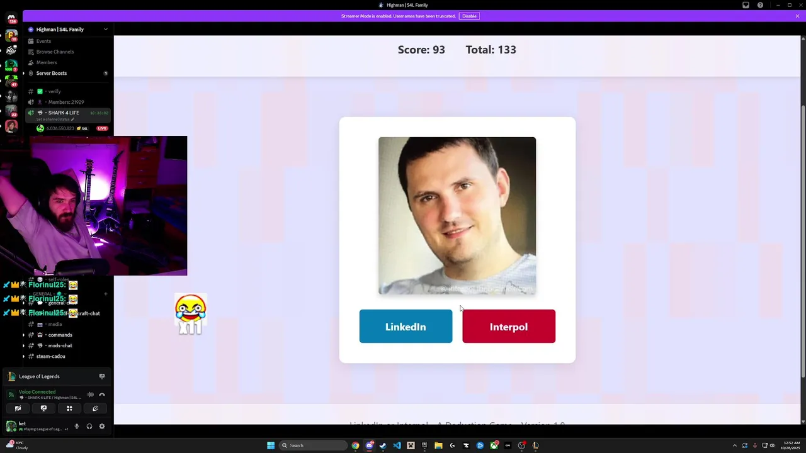Show hidden system tray icons
The height and width of the screenshot is (453, 806).
[x=734, y=445]
